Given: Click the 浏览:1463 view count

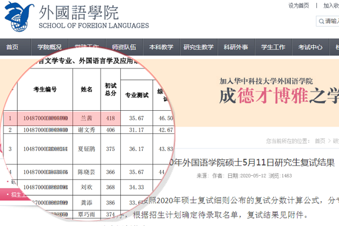Looking at the screenshot, I should 280,176.
